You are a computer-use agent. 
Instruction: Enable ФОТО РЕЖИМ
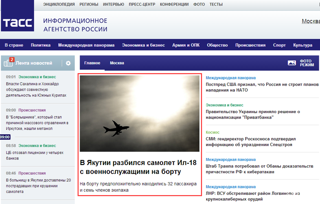[307, 63]
